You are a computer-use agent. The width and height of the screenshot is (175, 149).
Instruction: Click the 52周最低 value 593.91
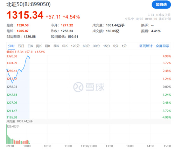point(73,37)
